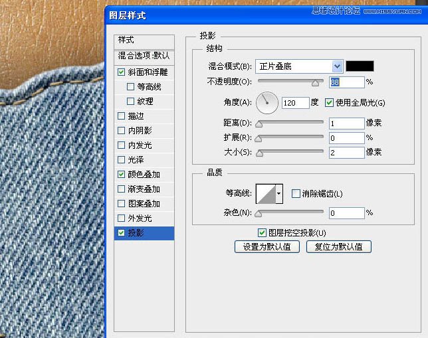
Task: Open the 颜色叠加 settings row
Action: [144, 175]
